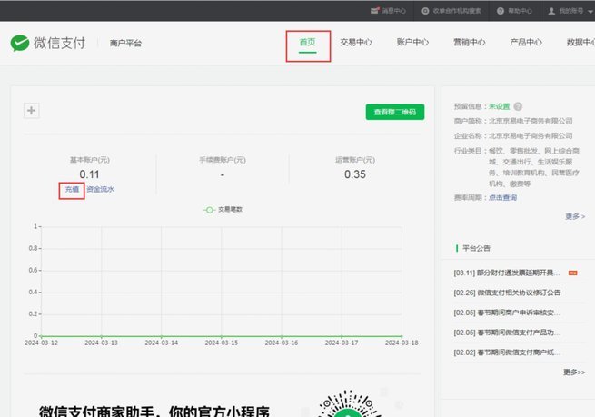Click the green 未设置 link
Viewport: 595px width, 417px height.
499,106
